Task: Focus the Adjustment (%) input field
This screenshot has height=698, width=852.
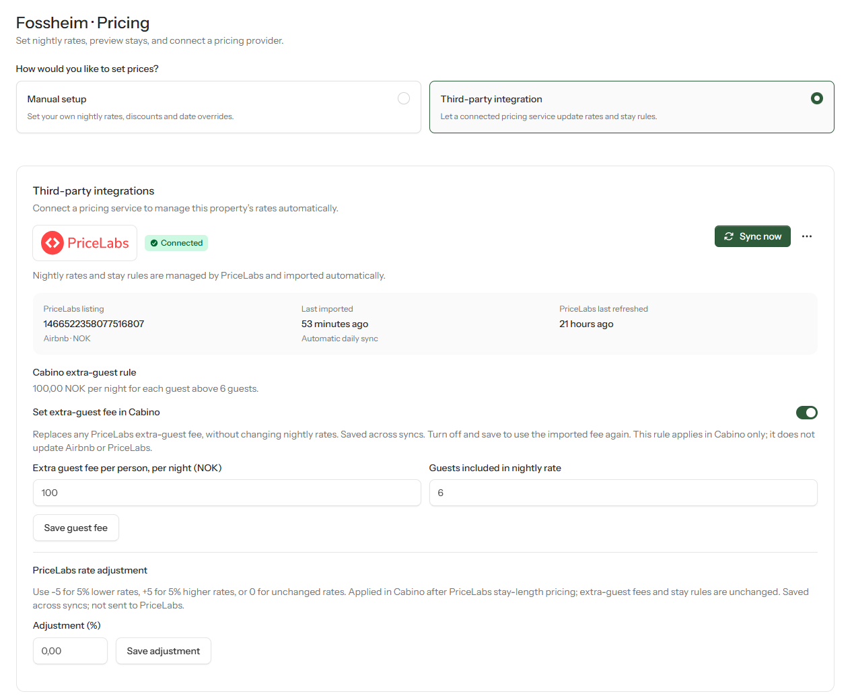Action: pyautogui.click(x=70, y=651)
